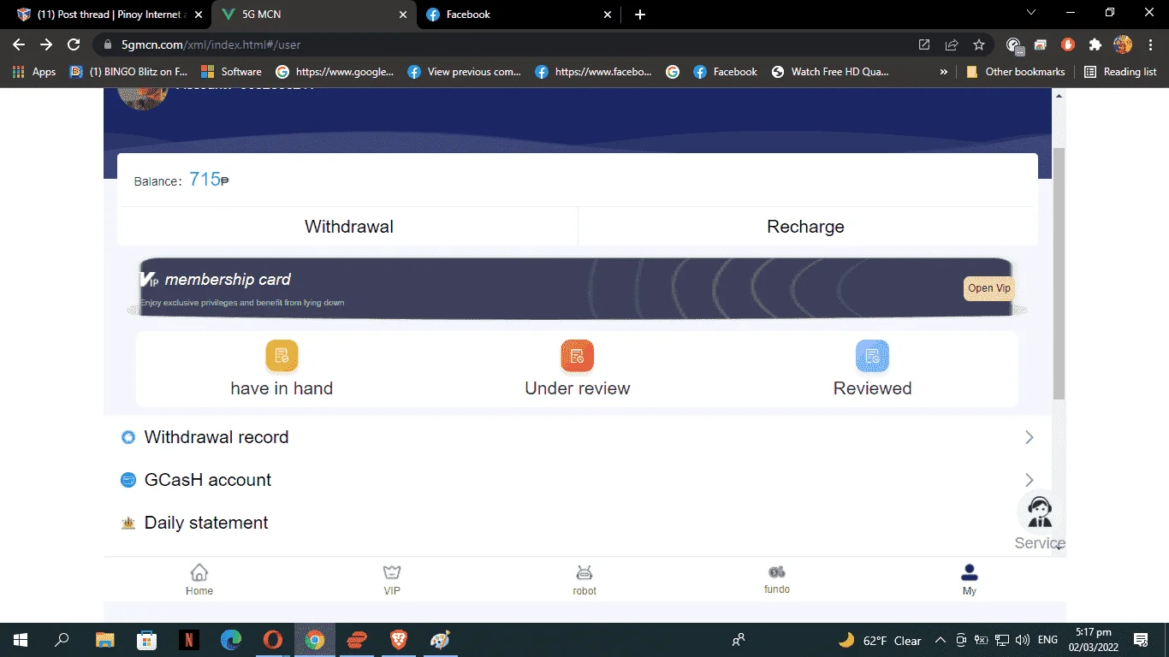Viewport: 1169px width, 657px height.
Task: Open a new browser tab
Action: point(640,15)
